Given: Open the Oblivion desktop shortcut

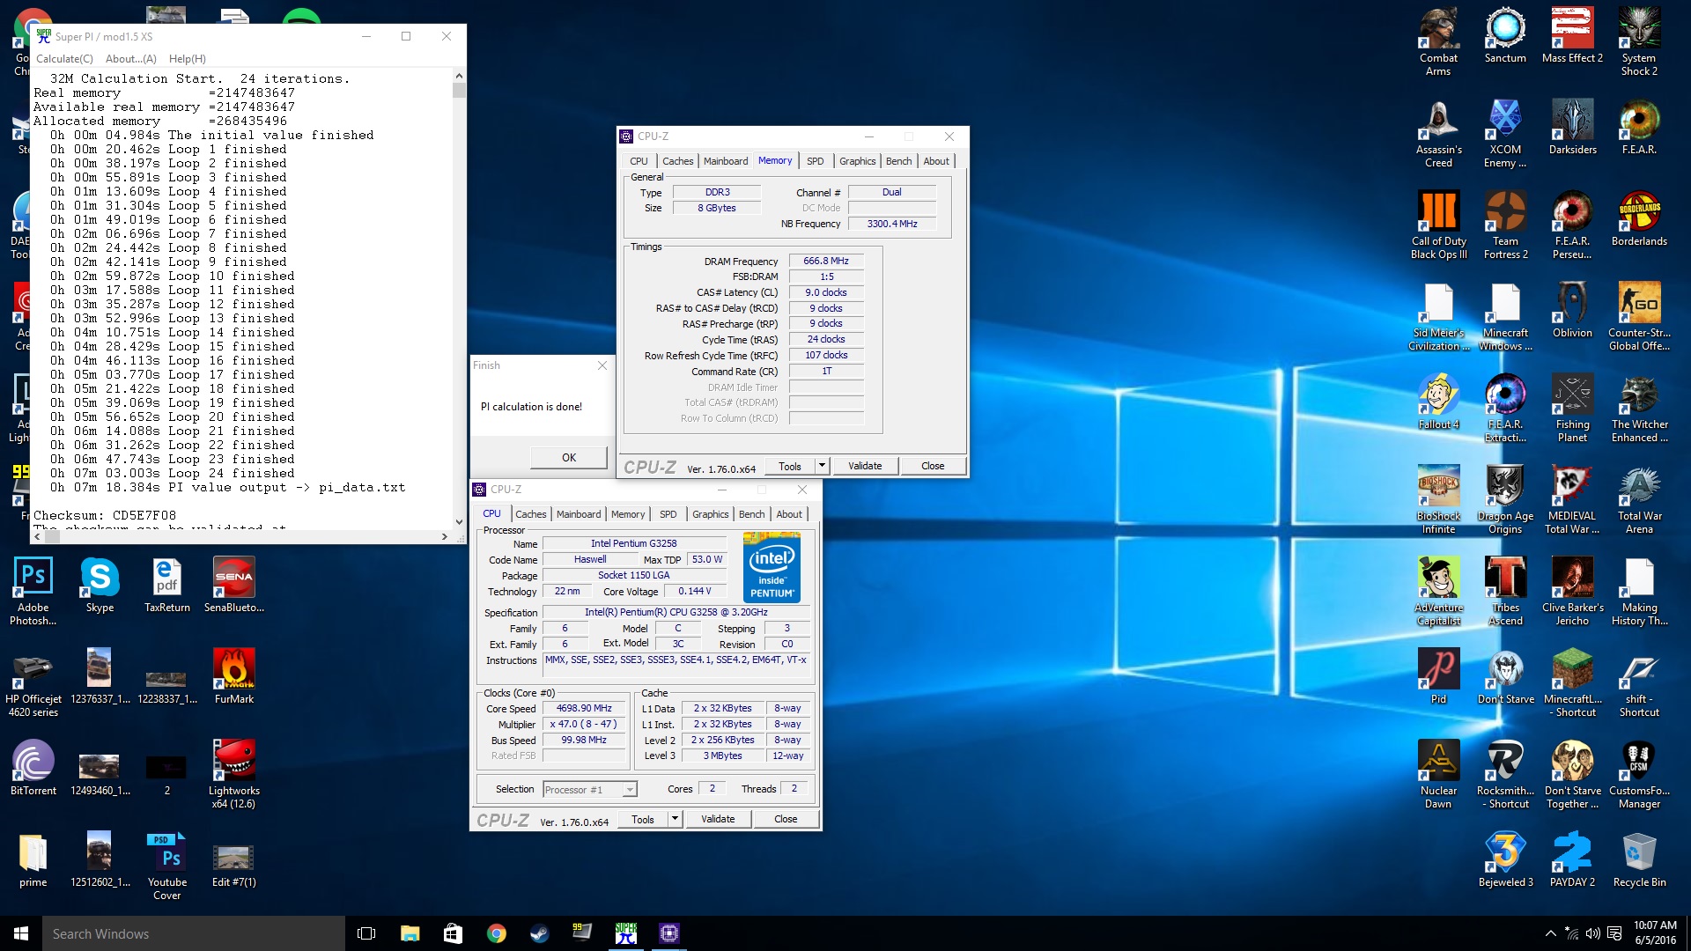Looking at the screenshot, I should pos(1572,310).
